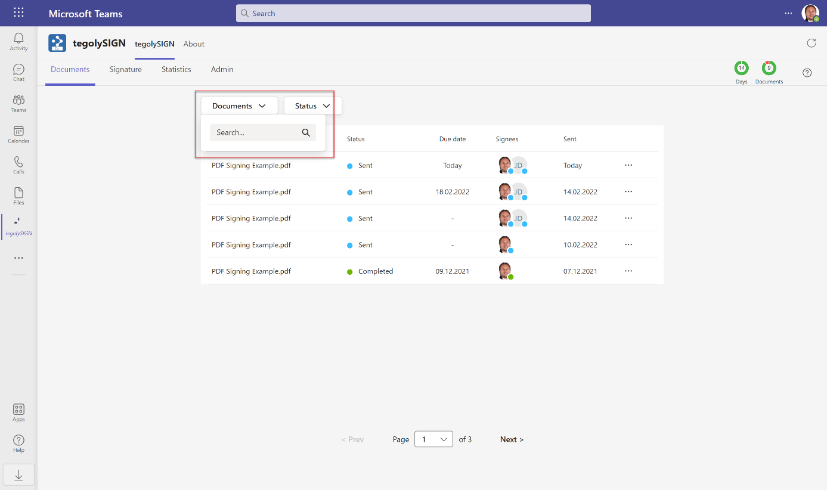
Task: Select the tegolySIGN app tab
Action: tap(154, 44)
